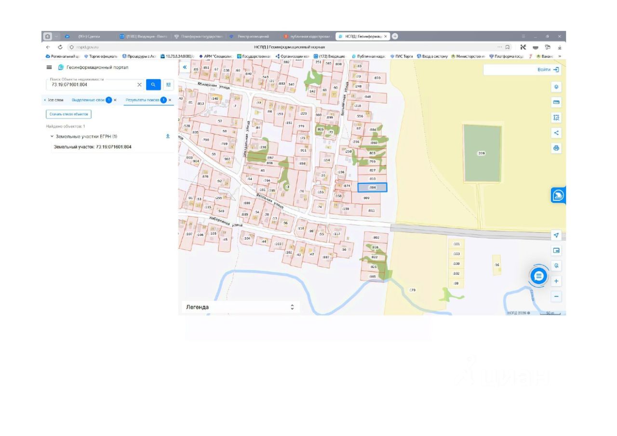Click parcel :101 on the map
Image resolution: width=617 pixels, height=436 pixels.
(456, 244)
